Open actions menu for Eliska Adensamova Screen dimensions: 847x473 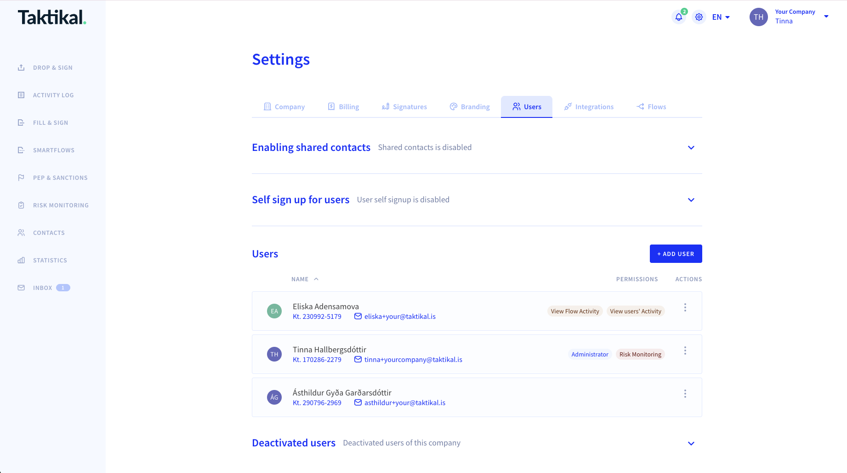coord(685,307)
